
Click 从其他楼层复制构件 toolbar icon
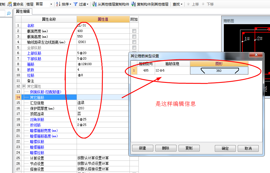click(x=94, y=4)
